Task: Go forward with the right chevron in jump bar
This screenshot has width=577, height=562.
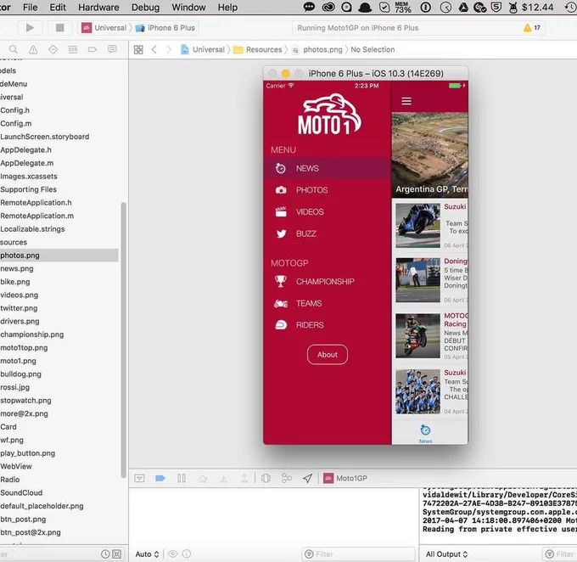Action: click(169, 49)
